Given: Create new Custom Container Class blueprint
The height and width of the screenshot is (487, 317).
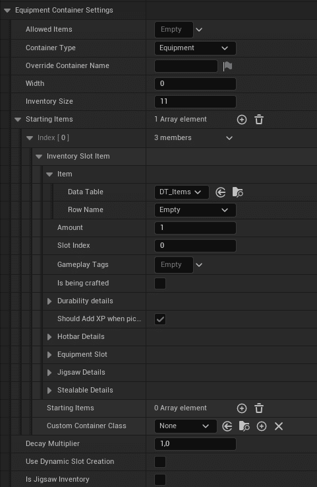Looking at the screenshot, I should coord(262,426).
